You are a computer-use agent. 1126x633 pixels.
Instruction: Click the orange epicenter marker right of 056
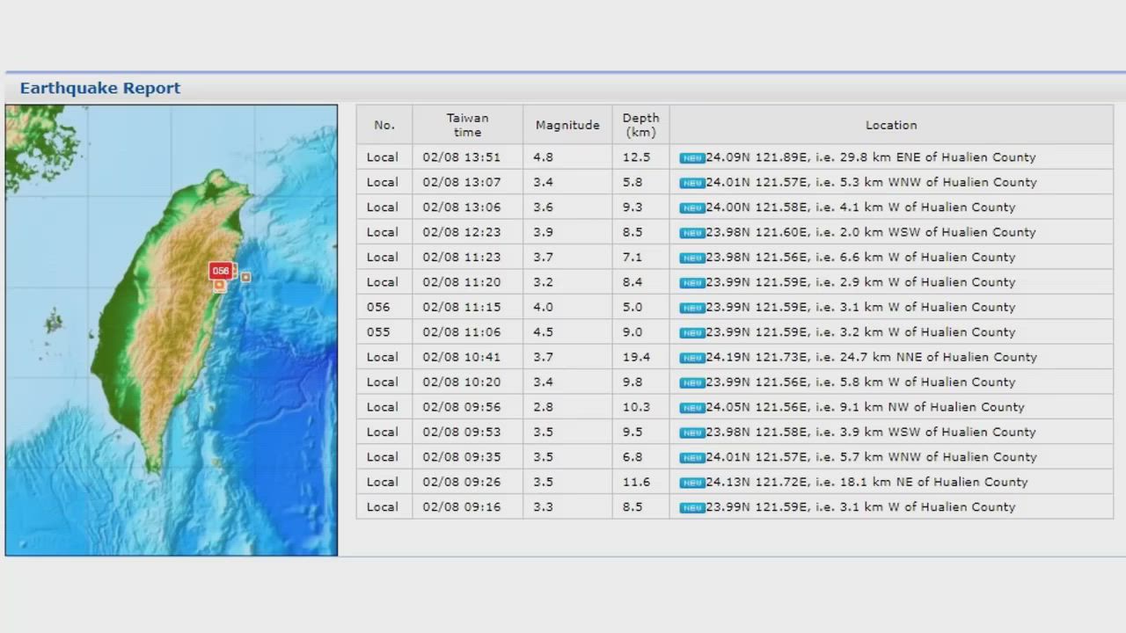point(245,277)
